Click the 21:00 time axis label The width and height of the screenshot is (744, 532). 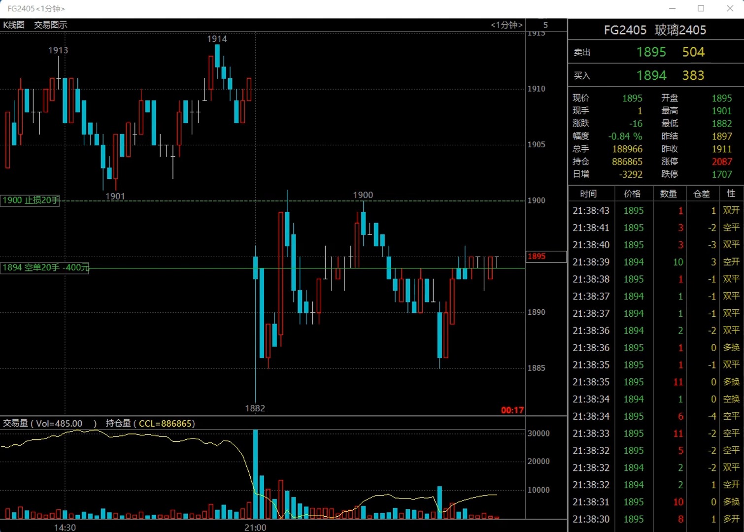click(255, 527)
